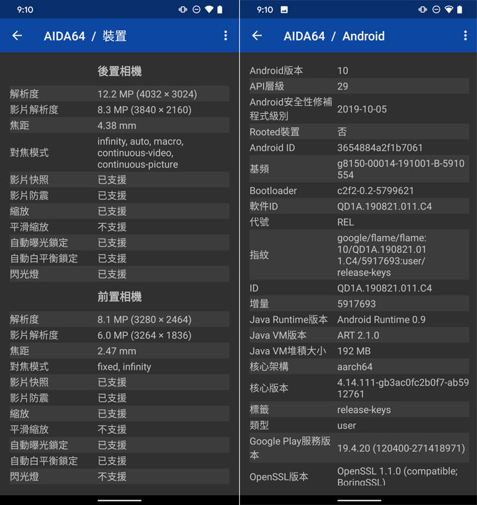The image size is (477, 505).
Task: Tap the AIDA64 / 裝置 title
Action: pyautogui.click(x=85, y=36)
